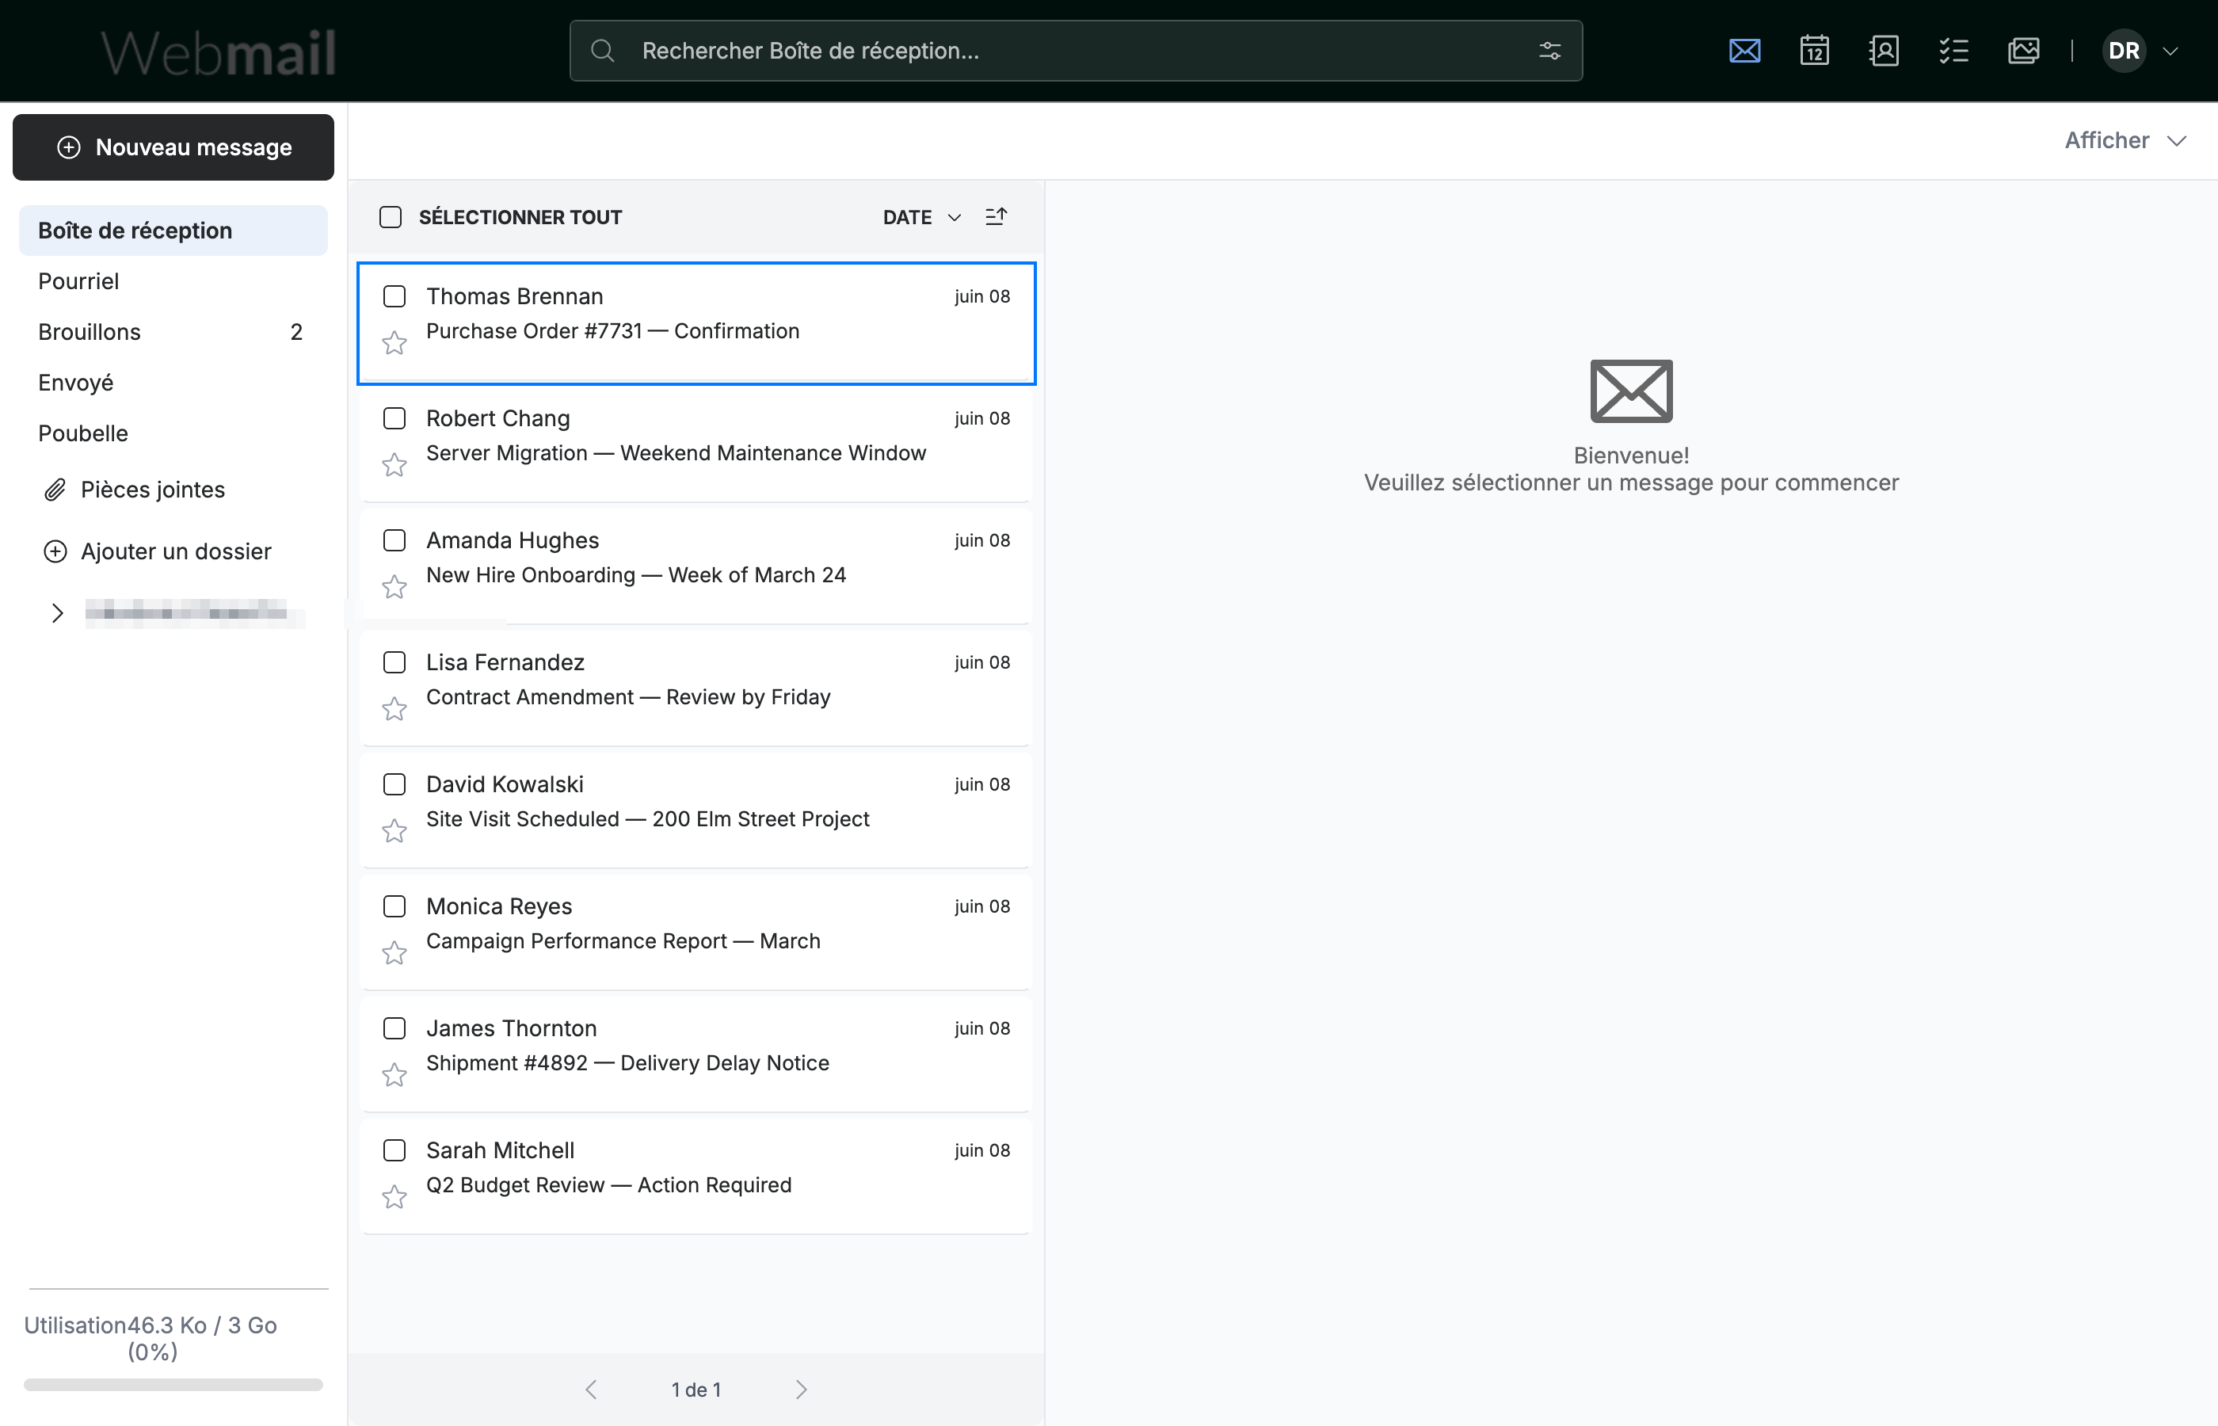2218x1426 pixels.
Task: Star the James Thornton message
Action: pos(394,1075)
